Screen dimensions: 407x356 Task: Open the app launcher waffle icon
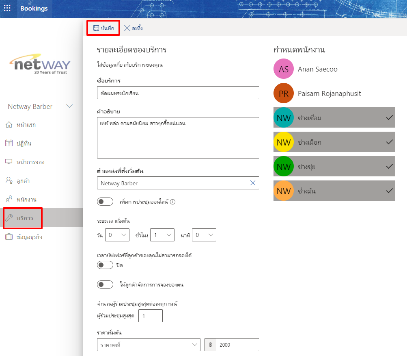tap(7, 9)
